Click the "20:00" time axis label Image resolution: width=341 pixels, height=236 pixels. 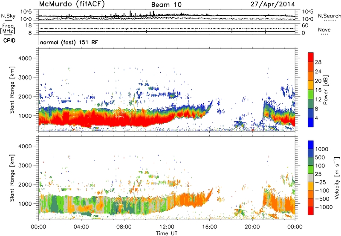point(252,227)
